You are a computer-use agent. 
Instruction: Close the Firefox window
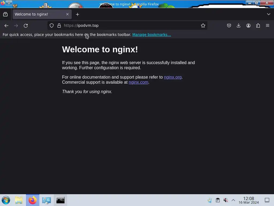click(267, 3)
